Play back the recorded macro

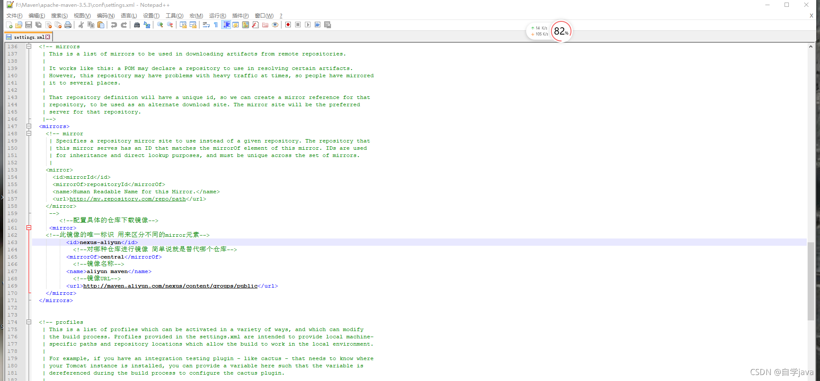[x=308, y=25]
